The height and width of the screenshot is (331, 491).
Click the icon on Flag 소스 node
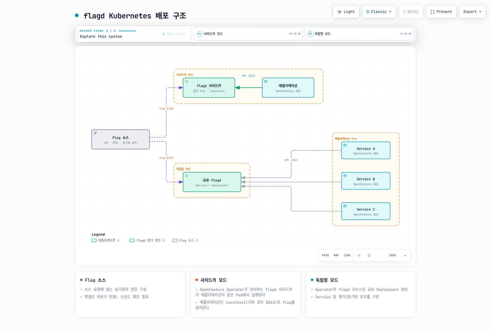click(95, 133)
